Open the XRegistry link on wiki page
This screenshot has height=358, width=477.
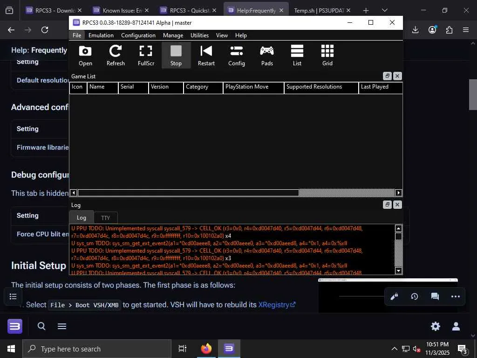tap(277, 304)
